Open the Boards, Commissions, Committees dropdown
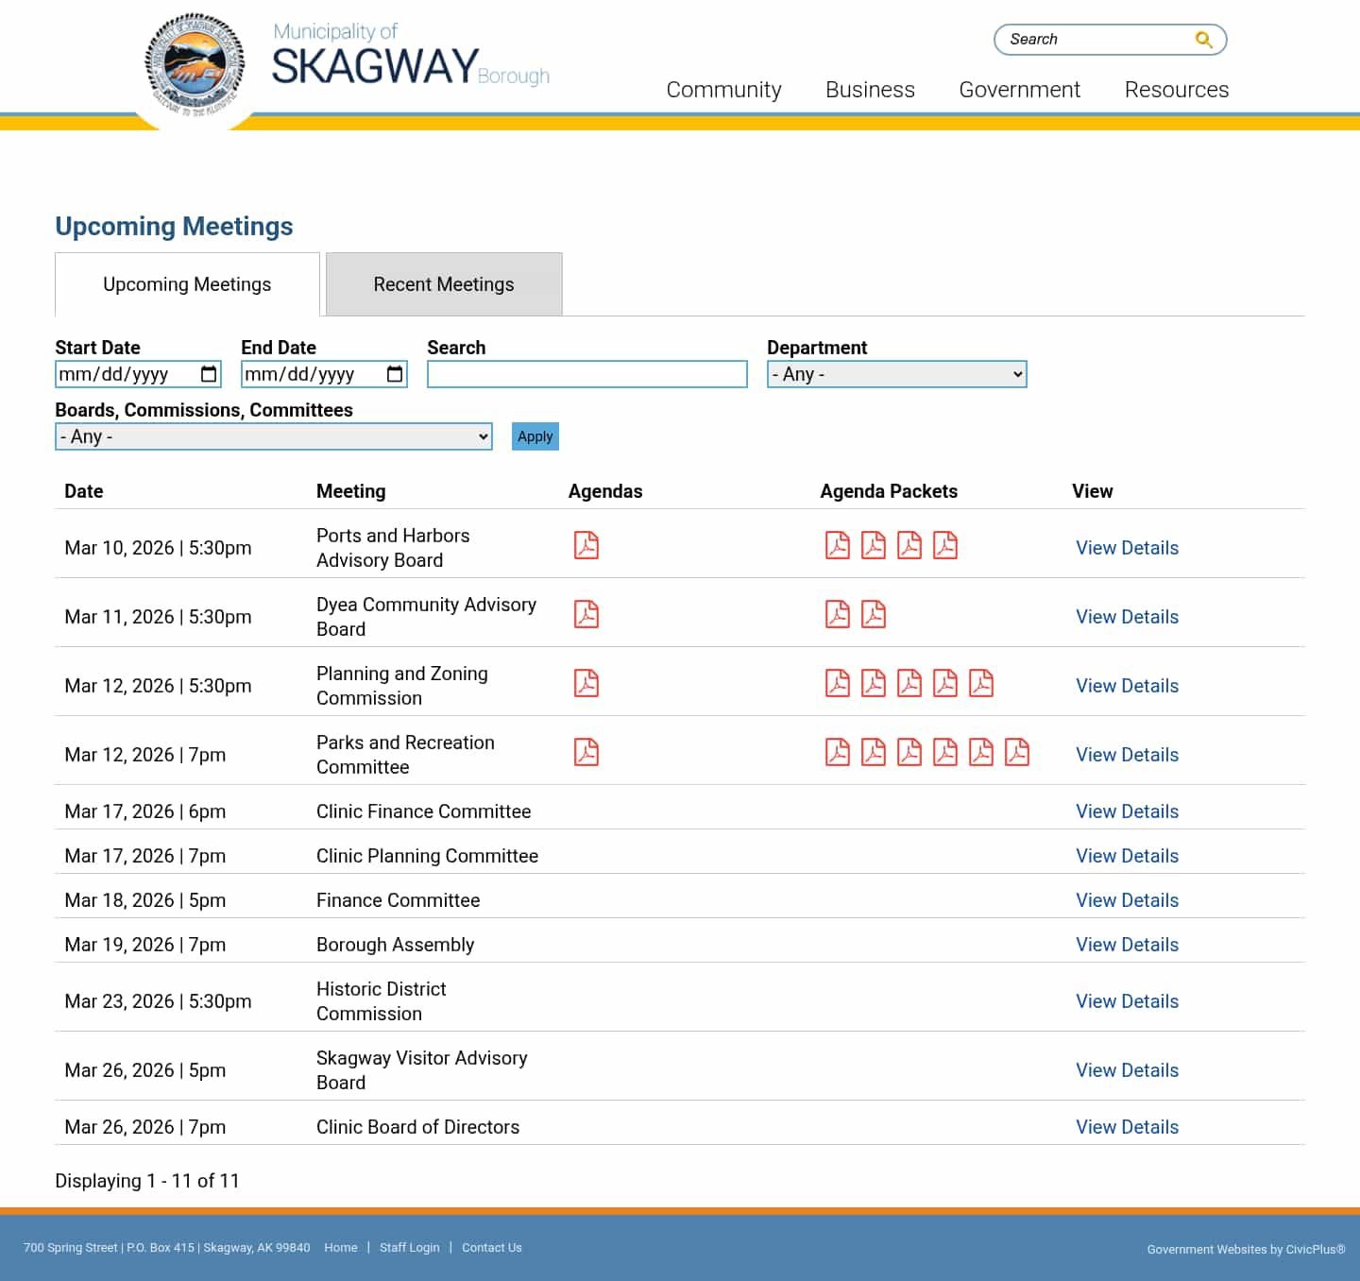The width and height of the screenshot is (1360, 1281). point(273,436)
